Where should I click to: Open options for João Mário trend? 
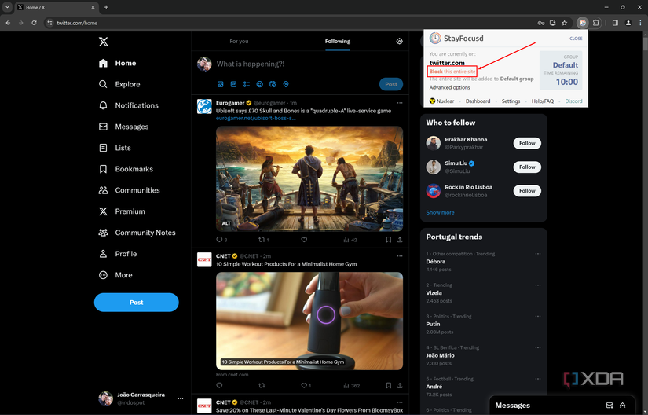pyautogui.click(x=538, y=347)
